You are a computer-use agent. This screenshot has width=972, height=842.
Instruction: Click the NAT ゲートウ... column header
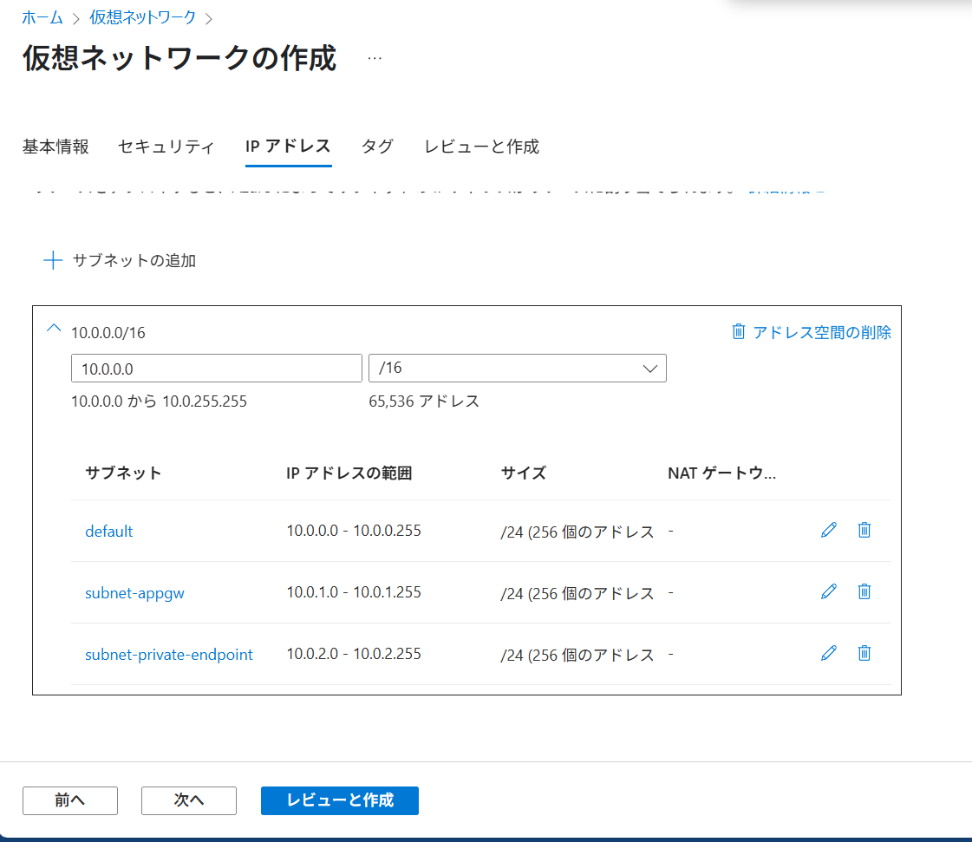721,473
